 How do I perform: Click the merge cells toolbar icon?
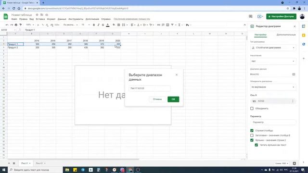[x=124, y=25]
